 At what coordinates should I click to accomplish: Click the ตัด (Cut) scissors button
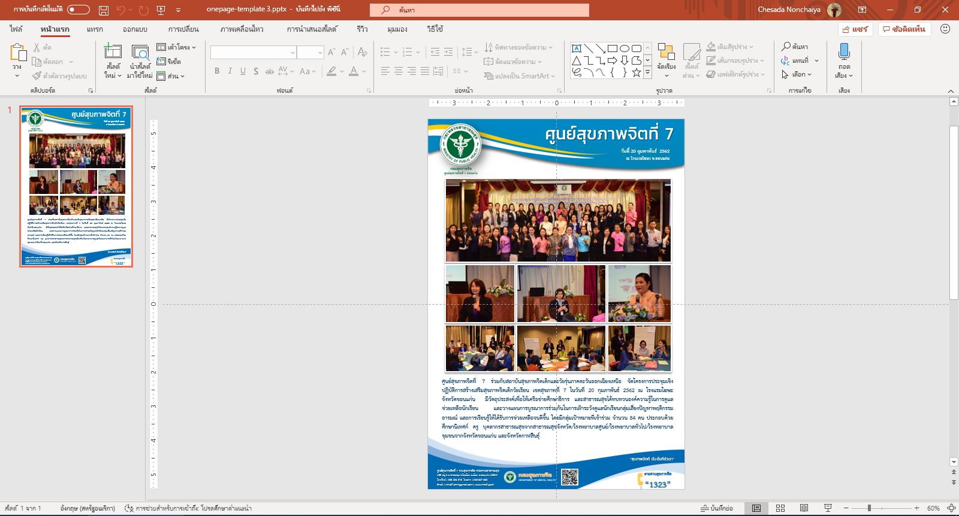[x=43, y=47]
